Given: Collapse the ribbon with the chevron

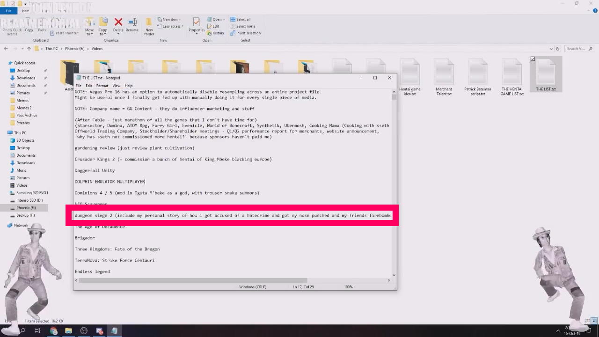Looking at the screenshot, I should click(x=588, y=11).
